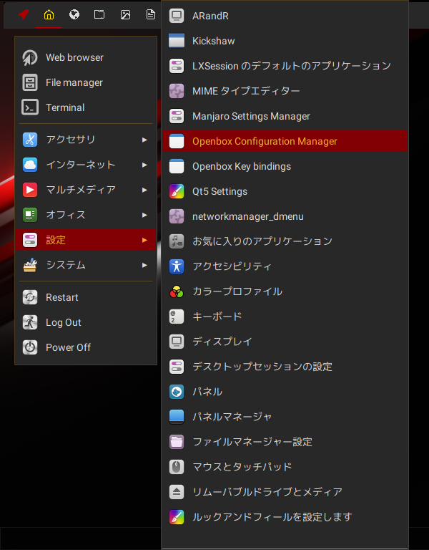Choose MIME タイプエディター entry
This screenshot has height=550, width=429.
pos(285,91)
